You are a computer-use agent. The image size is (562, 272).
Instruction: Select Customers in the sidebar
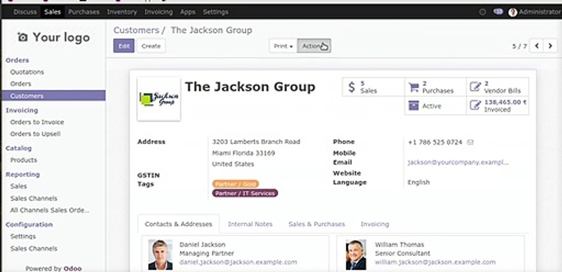[53, 96]
